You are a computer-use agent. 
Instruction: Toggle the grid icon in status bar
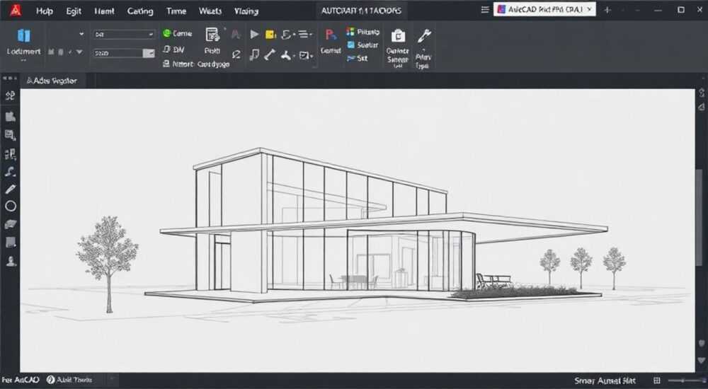(657, 381)
